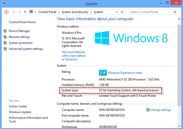183x129 pixels.
Task: Click the search magnifier icon
Action: 175,12
